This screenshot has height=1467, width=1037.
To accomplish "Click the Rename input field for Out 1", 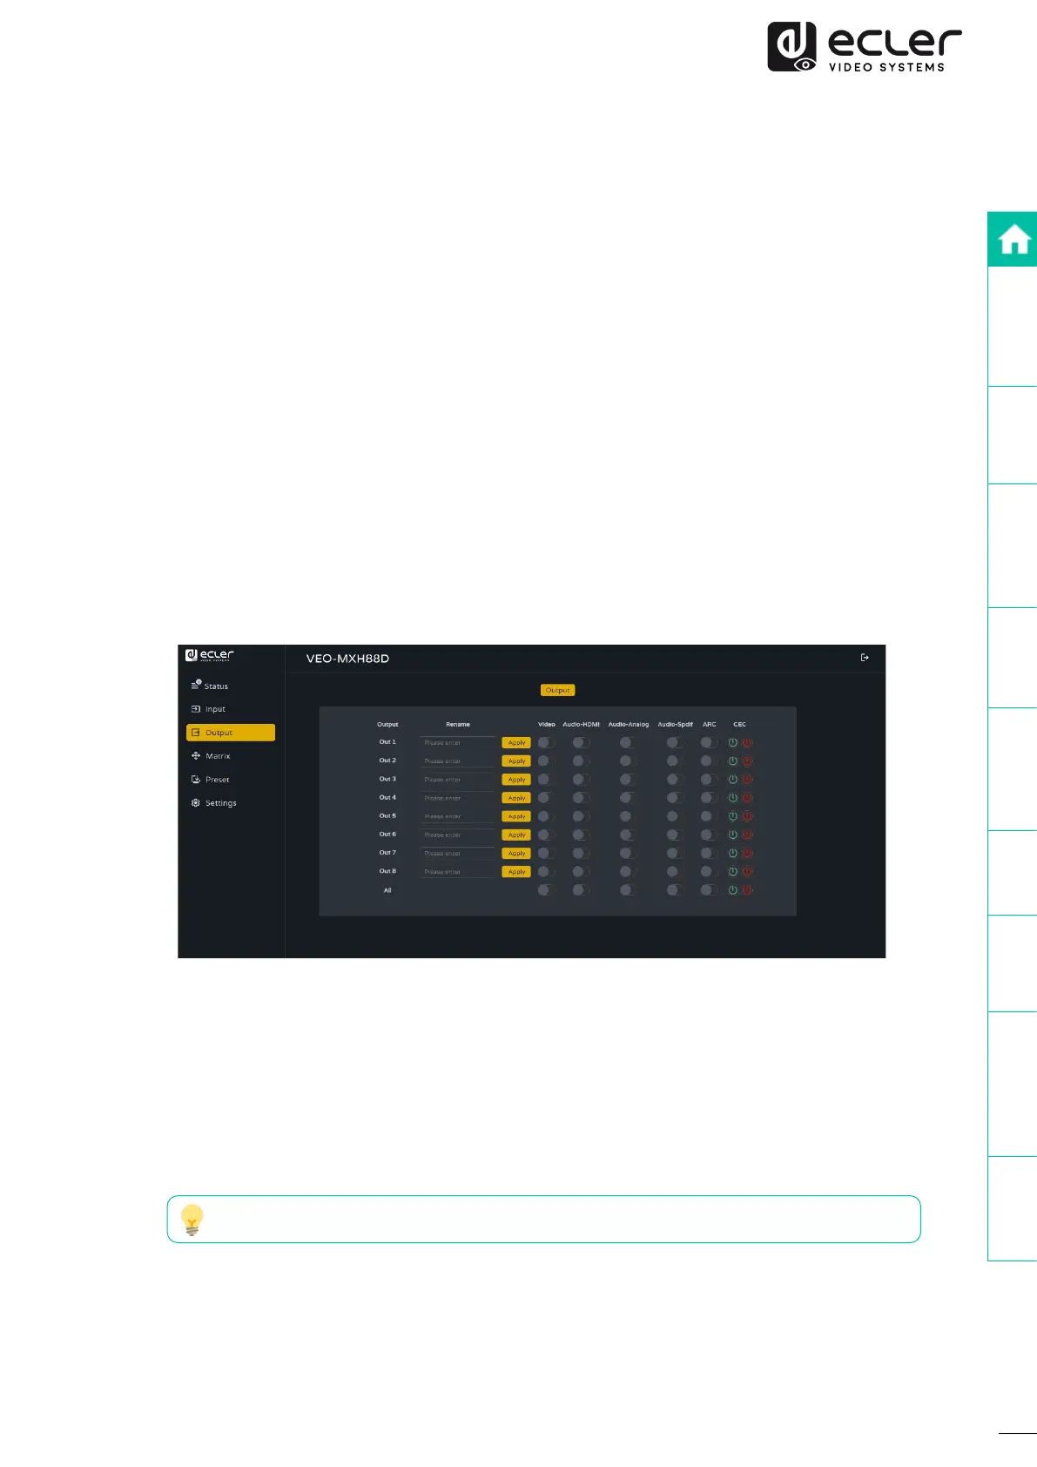I will (x=458, y=743).
